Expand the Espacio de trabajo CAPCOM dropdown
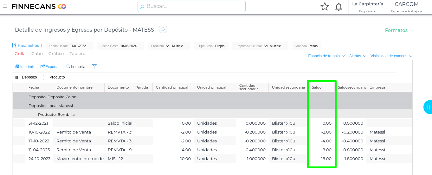This screenshot has width=432, height=175. click(406, 11)
